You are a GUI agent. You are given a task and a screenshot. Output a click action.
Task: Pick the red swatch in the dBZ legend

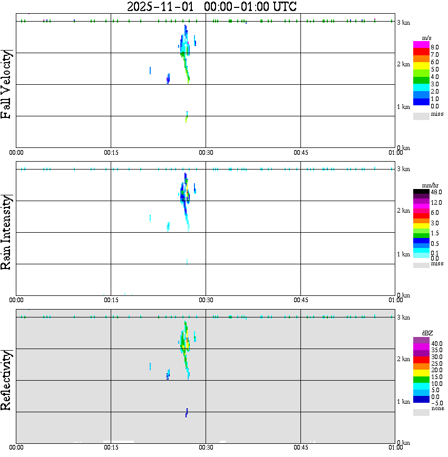click(x=421, y=360)
